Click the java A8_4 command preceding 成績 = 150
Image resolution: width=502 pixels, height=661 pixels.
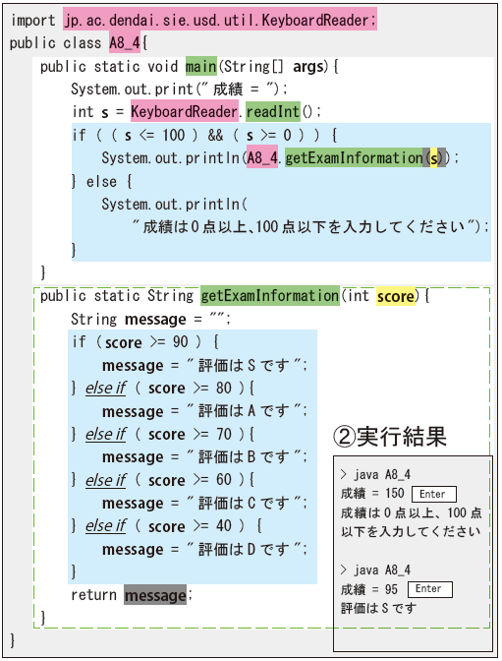pyautogui.click(x=375, y=475)
